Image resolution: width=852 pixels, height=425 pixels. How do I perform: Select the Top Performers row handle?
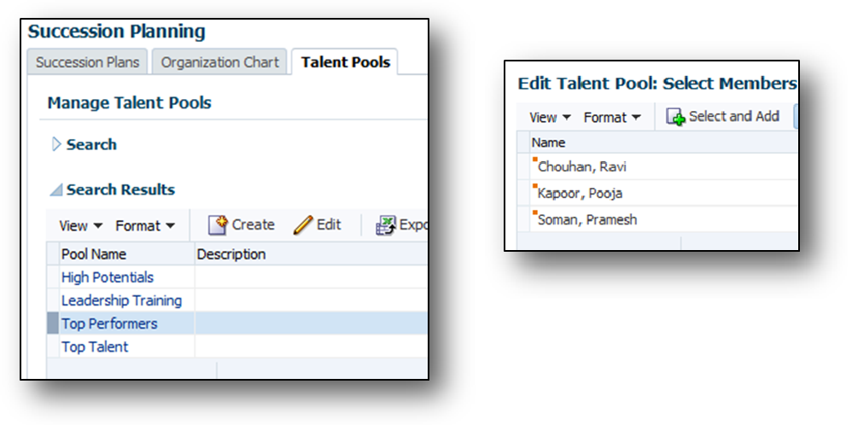[52, 323]
